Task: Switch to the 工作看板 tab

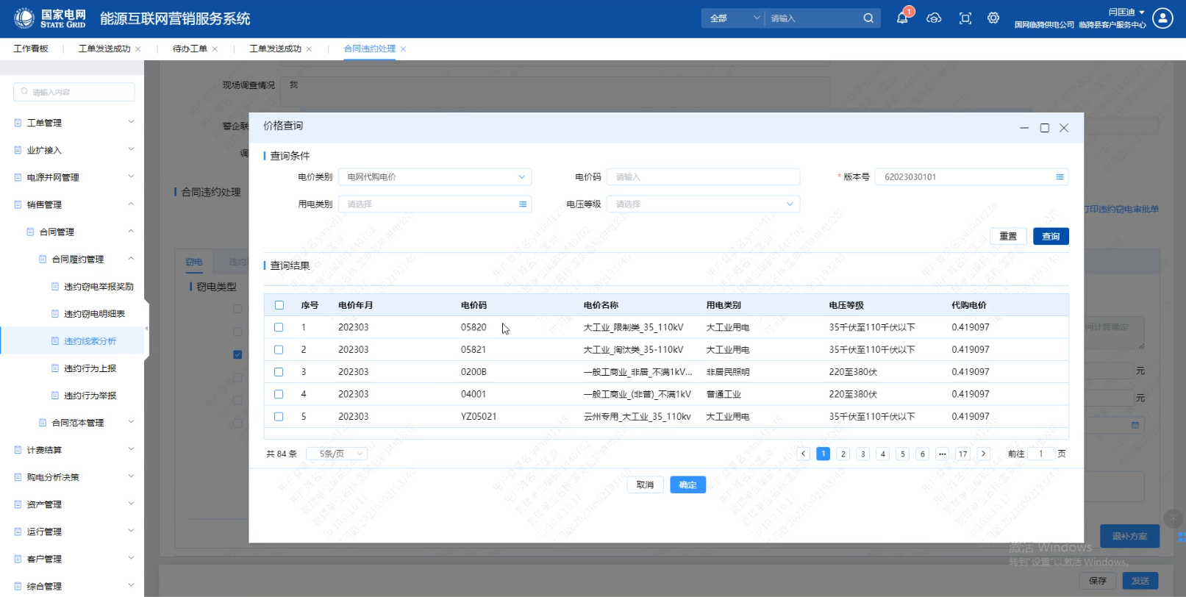Action: 31,49
